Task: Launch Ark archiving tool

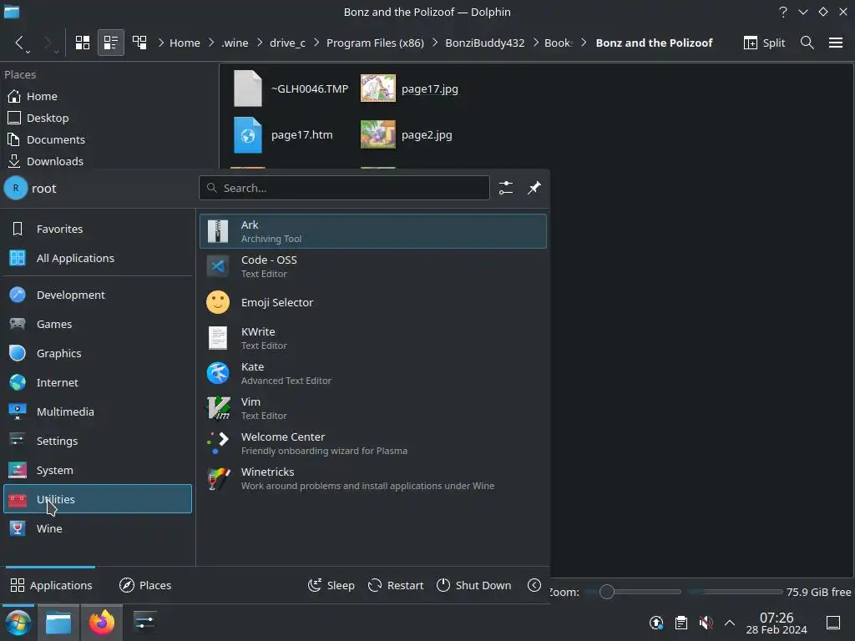Action: (373, 231)
